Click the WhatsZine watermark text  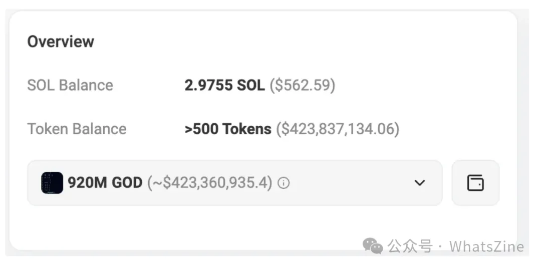487,247
